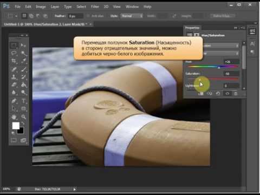Change the screen mode
The width and height of the screenshot is (260, 195).
[x=23, y=140]
